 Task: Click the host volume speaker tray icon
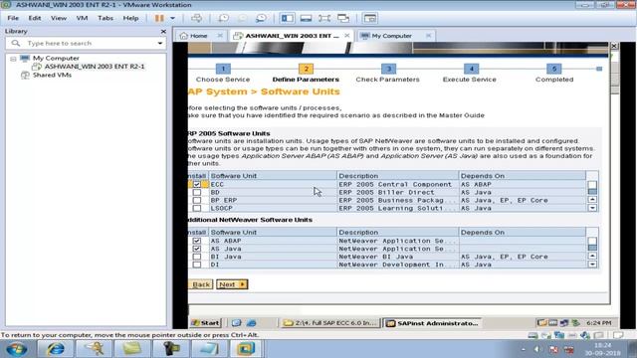pos(536,349)
